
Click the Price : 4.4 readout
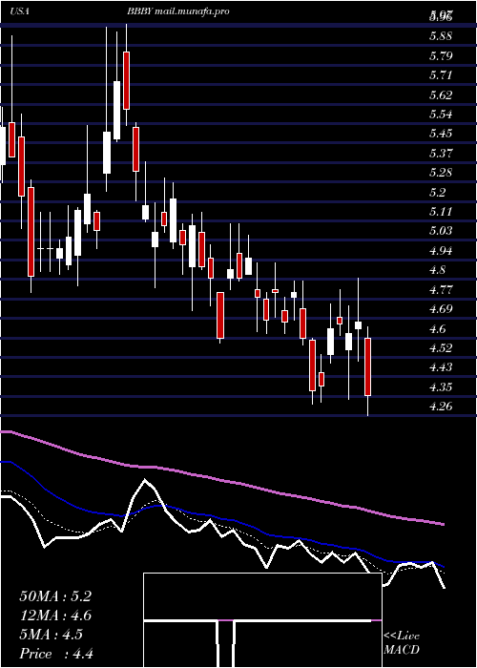click(x=56, y=654)
